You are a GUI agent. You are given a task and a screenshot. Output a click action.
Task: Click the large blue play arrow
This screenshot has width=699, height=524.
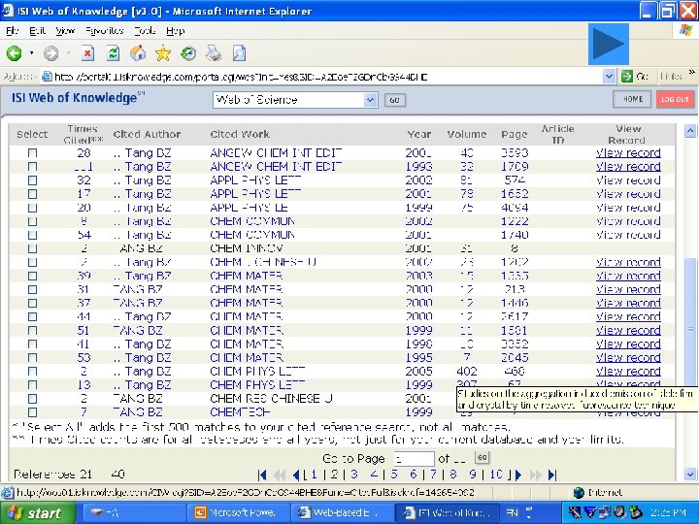[x=609, y=44]
